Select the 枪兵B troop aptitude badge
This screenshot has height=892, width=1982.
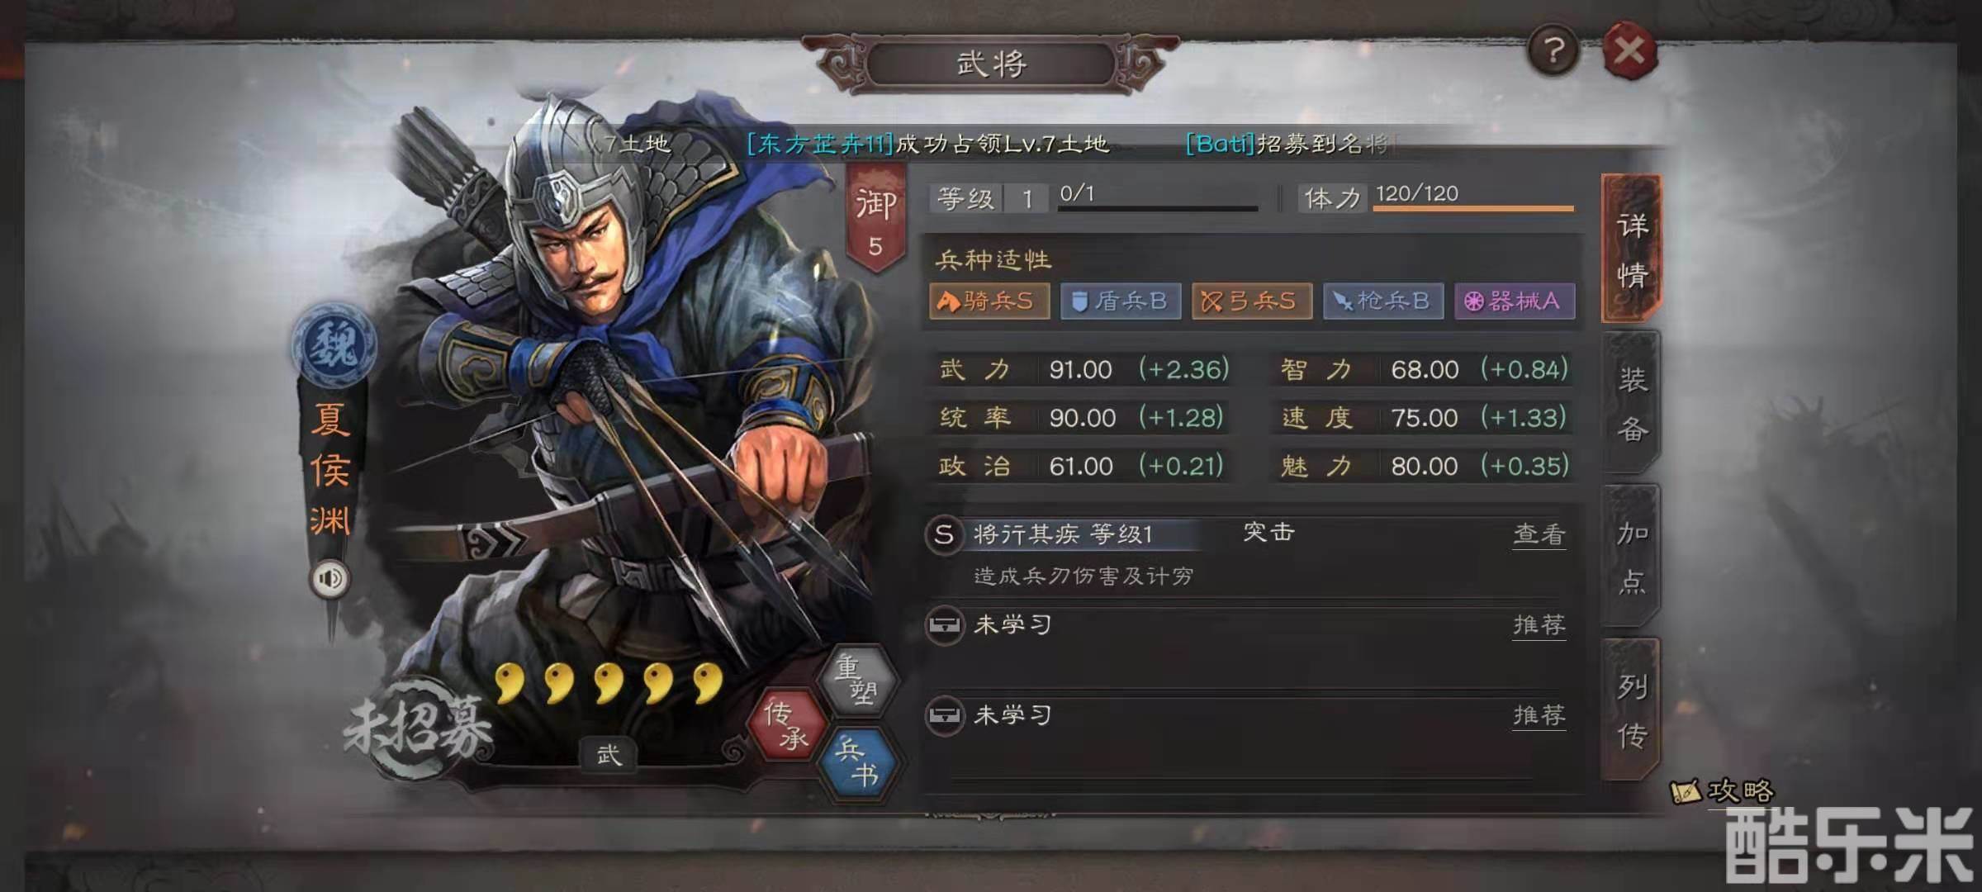[1383, 301]
